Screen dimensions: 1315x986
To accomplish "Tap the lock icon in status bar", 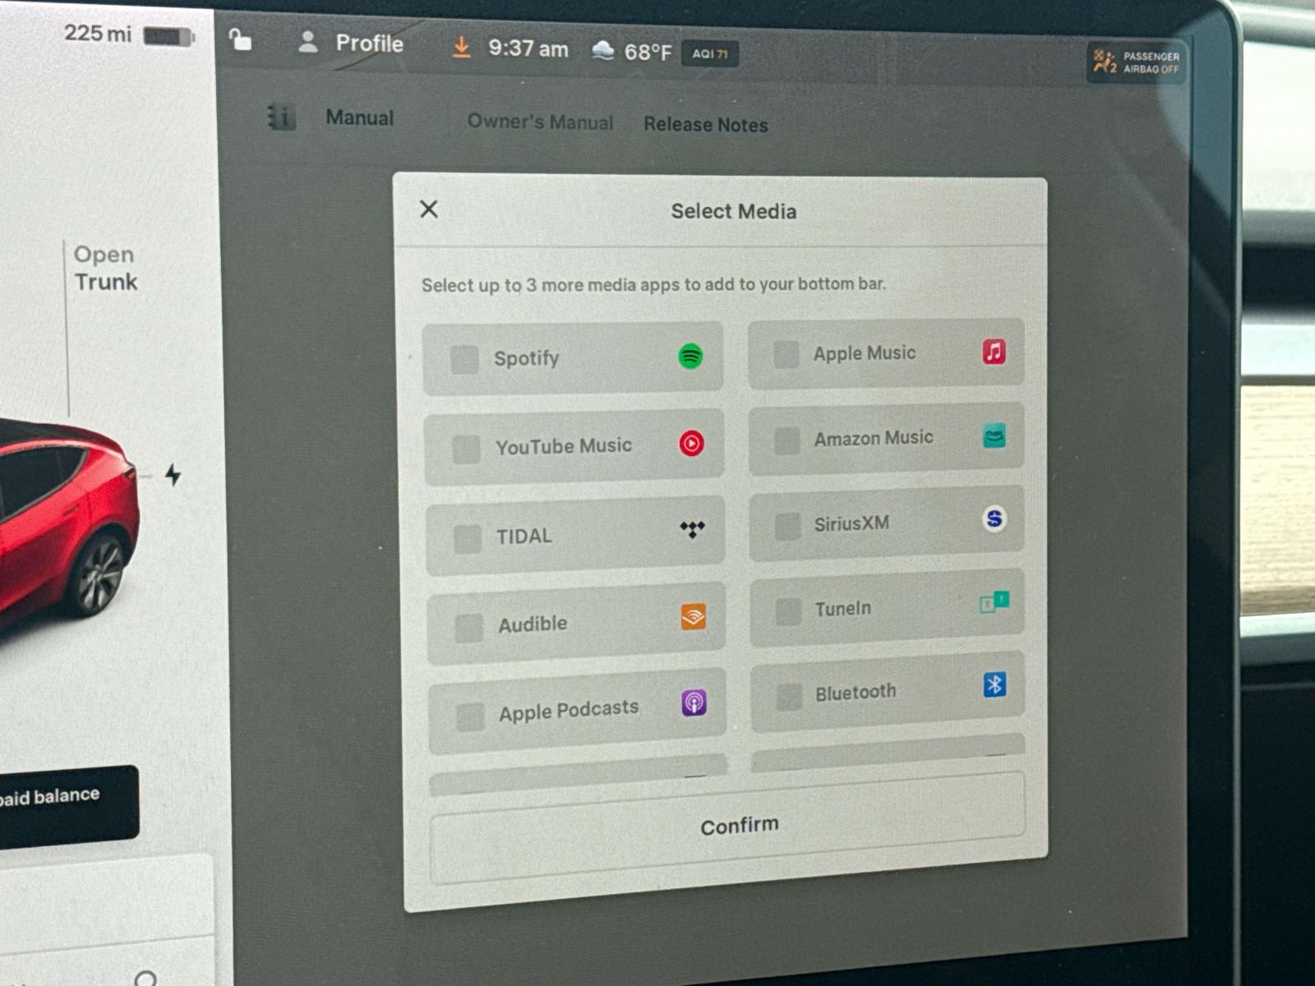I will [x=240, y=39].
